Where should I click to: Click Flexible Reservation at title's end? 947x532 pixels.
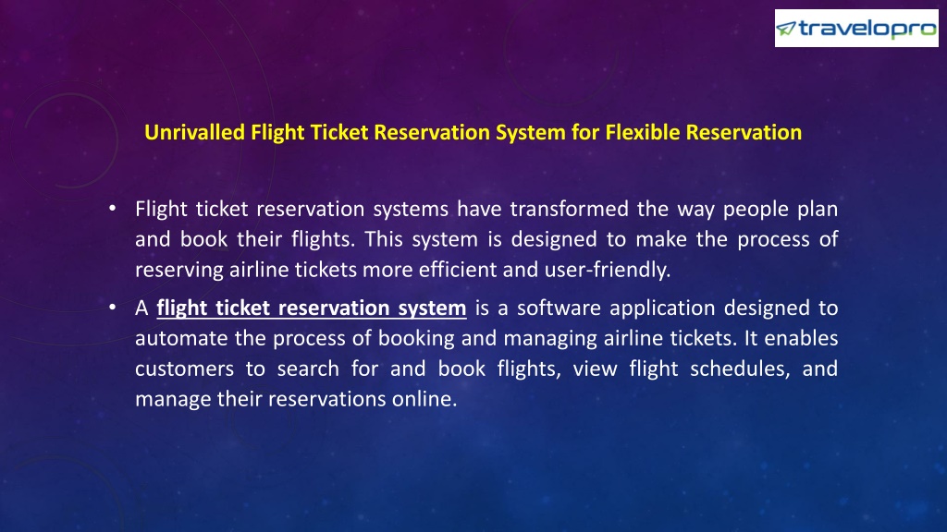pyautogui.click(x=704, y=132)
